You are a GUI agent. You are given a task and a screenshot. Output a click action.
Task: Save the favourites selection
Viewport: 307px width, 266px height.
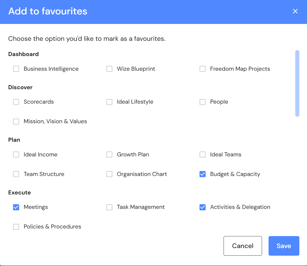pyautogui.click(x=284, y=246)
